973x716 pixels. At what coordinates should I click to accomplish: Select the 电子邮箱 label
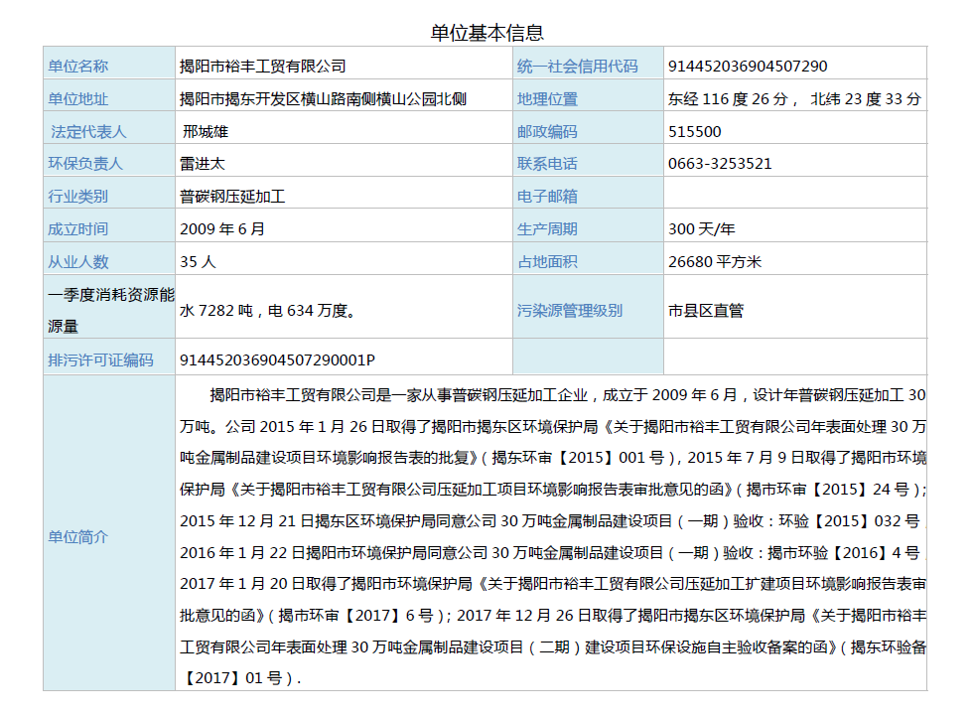pyautogui.click(x=547, y=196)
